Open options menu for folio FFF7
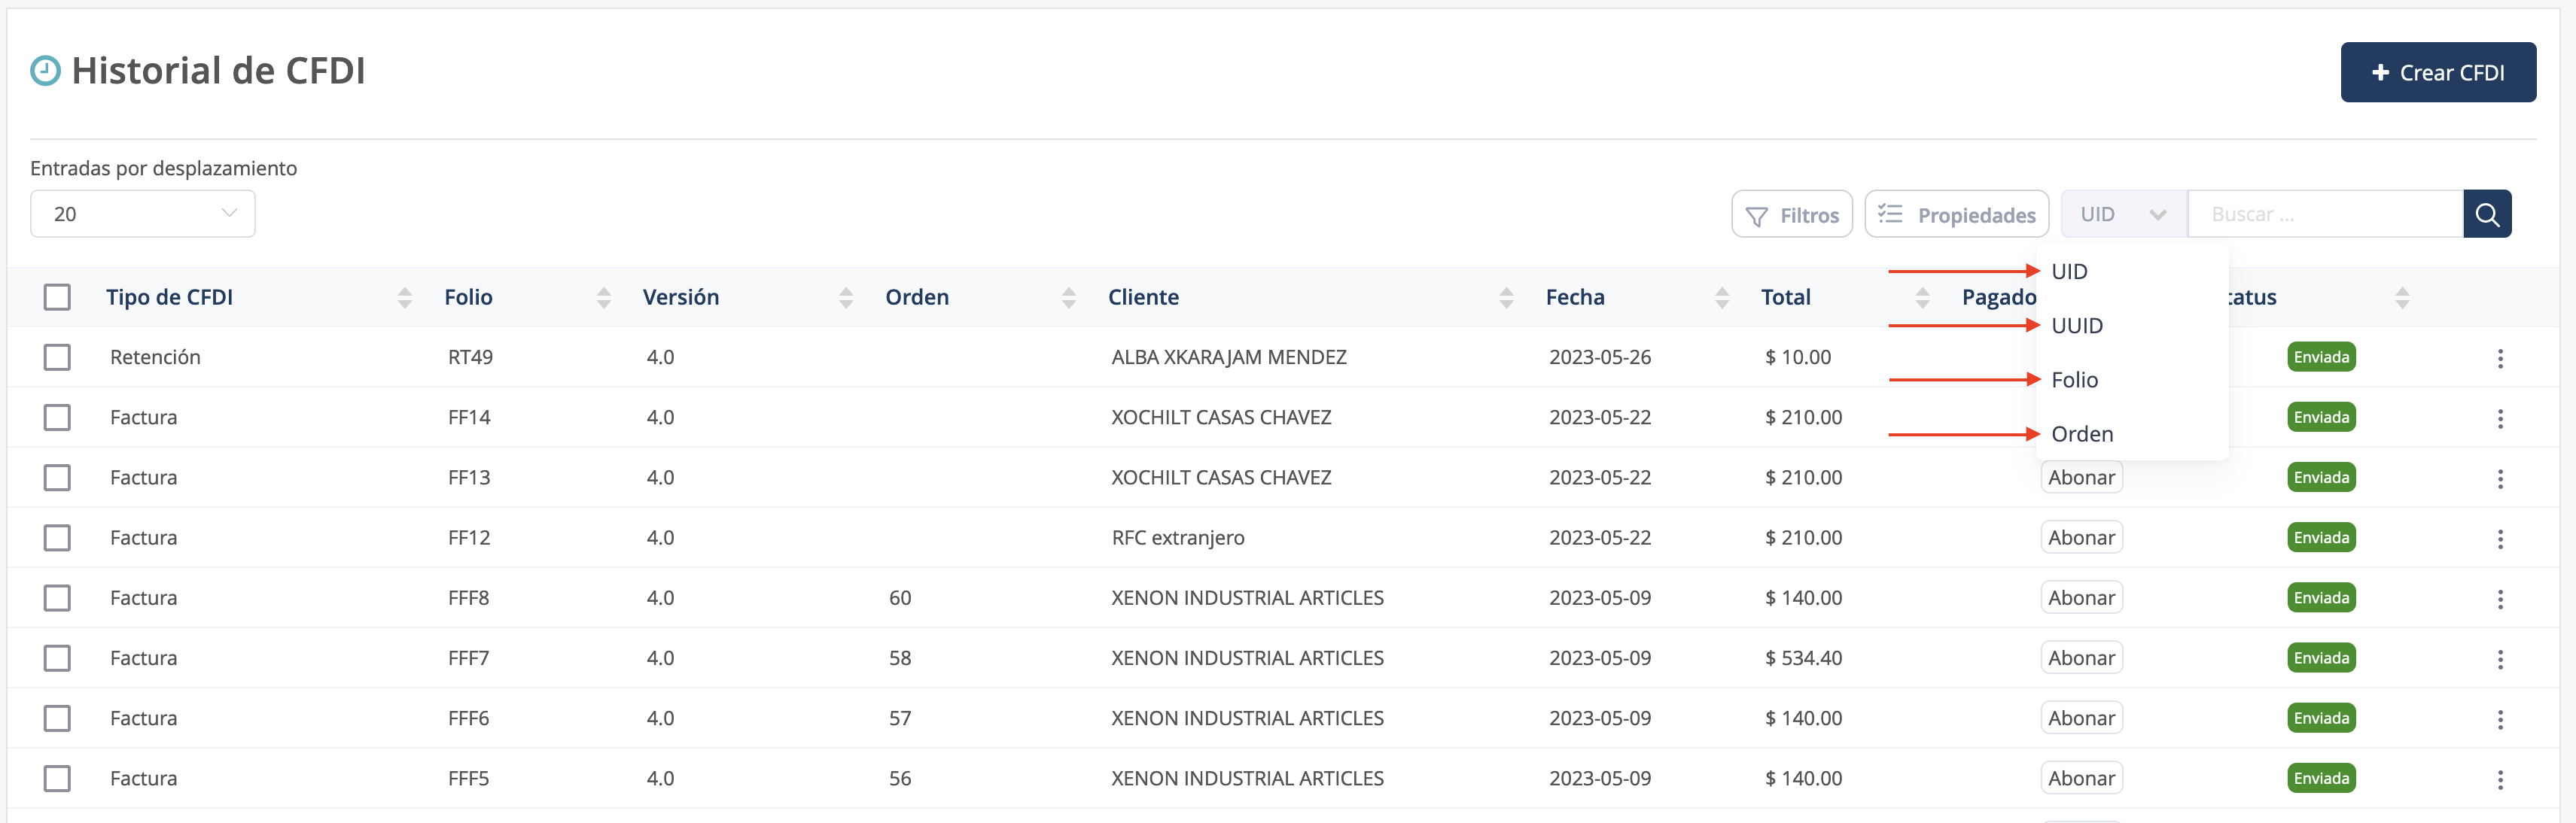This screenshot has width=2576, height=823. point(2500,658)
